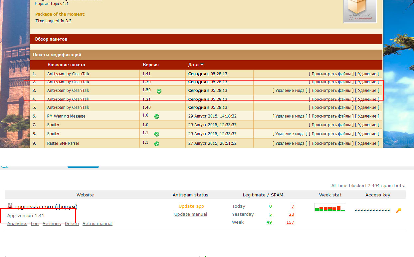The image size is (414, 257).
Task: Click rpgrussia.com (форум) website name
Action: coord(46,207)
